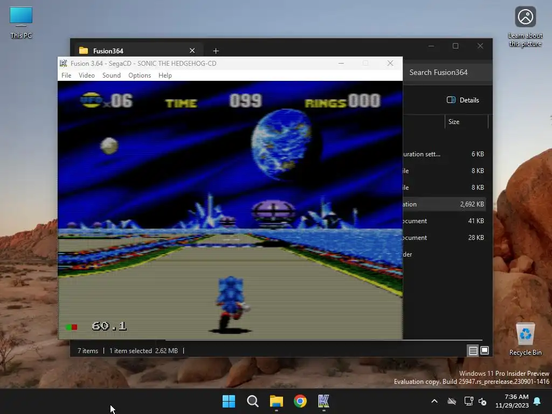Viewport: 552px width, 414px height.
Task: Click the cloud sync tray icon
Action: click(x=452, y=401)
